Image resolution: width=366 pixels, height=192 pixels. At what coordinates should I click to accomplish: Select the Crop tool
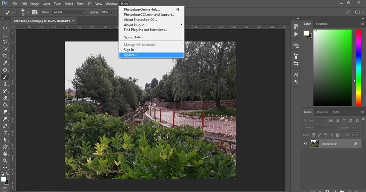5,56
